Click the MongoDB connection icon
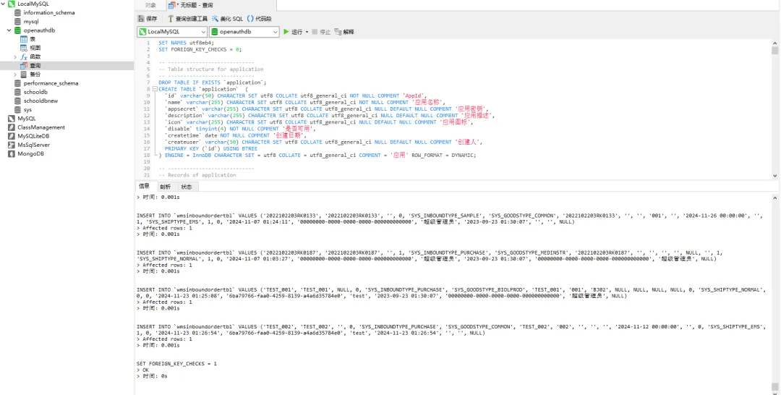This screenshot has height=395, width=781. pyautogui.click(x=12, y=154)
